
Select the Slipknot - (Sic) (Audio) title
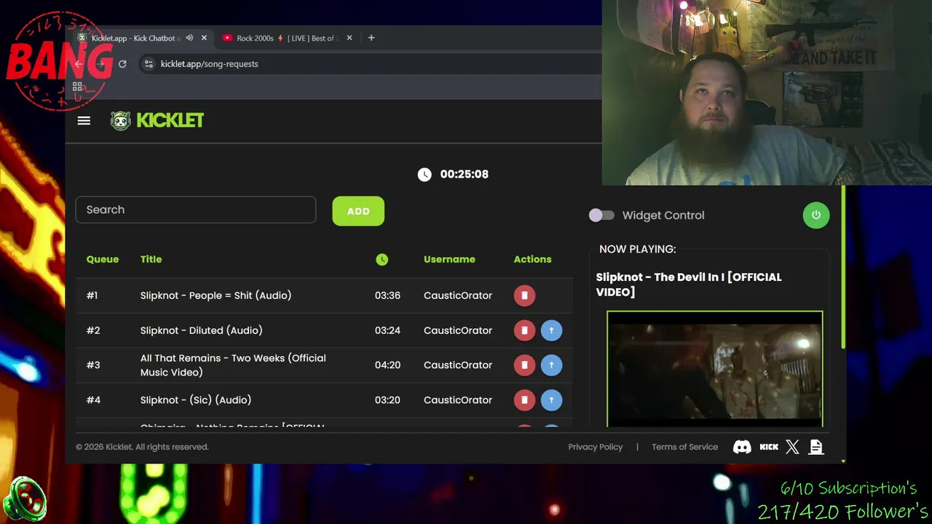196,400
